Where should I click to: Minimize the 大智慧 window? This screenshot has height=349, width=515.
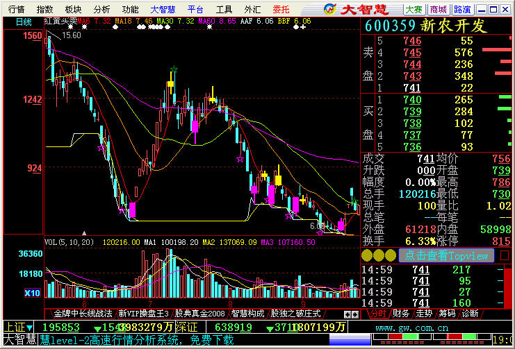pyautogui.click(x=482, y=10)
